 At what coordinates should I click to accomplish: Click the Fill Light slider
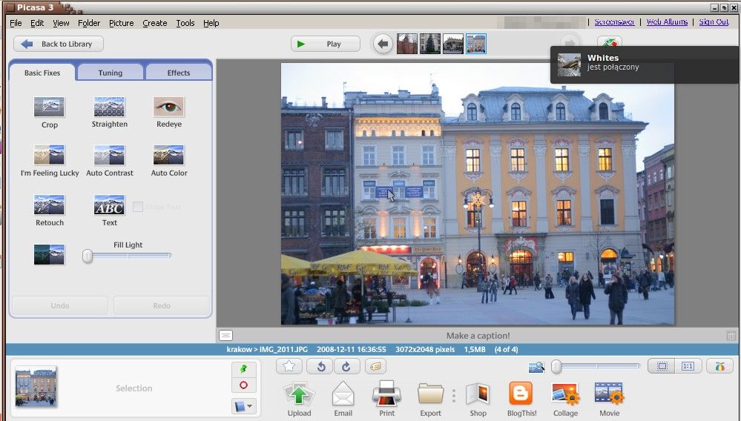point(128,256)
